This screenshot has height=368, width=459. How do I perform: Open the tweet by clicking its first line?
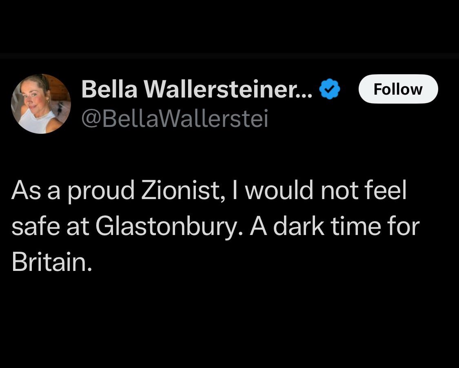tap(209, 191)
